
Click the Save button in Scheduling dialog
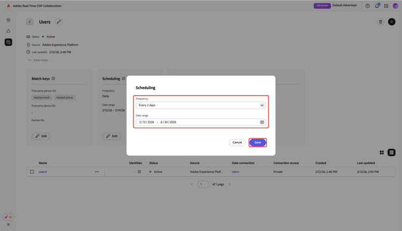tap(258, 142)
